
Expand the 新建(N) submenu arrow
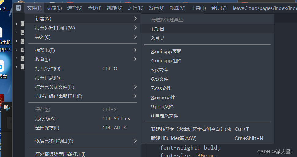135,18
